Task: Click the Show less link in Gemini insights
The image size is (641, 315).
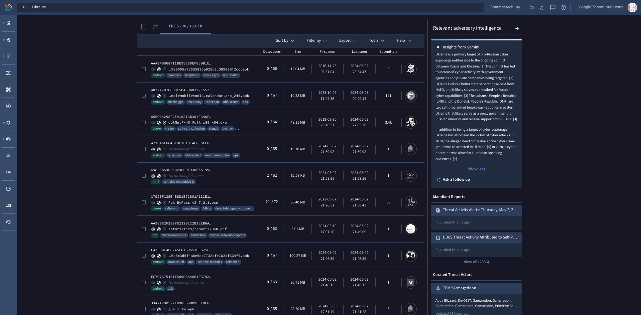Action: pos(476,169)
